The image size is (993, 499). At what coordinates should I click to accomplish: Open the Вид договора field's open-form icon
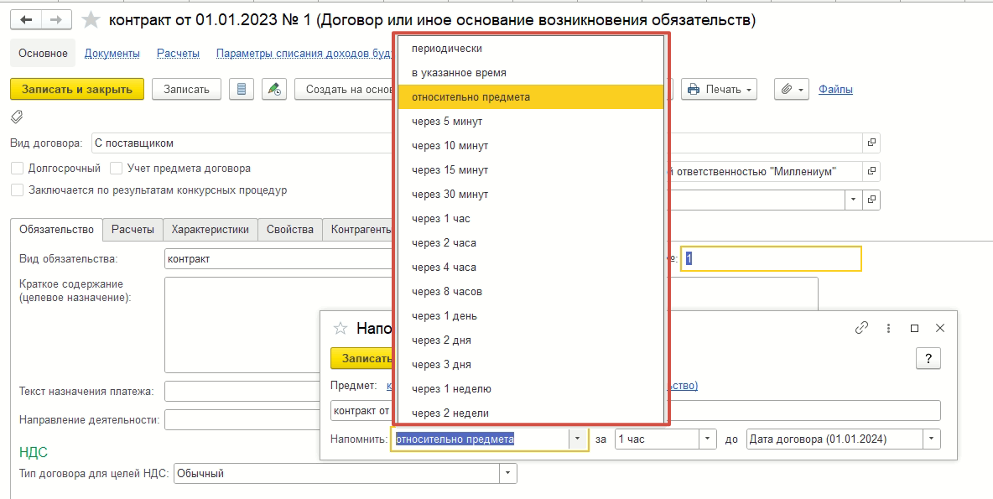871,143
